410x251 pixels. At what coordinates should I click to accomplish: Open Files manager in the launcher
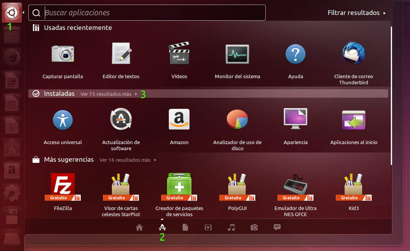12,35
